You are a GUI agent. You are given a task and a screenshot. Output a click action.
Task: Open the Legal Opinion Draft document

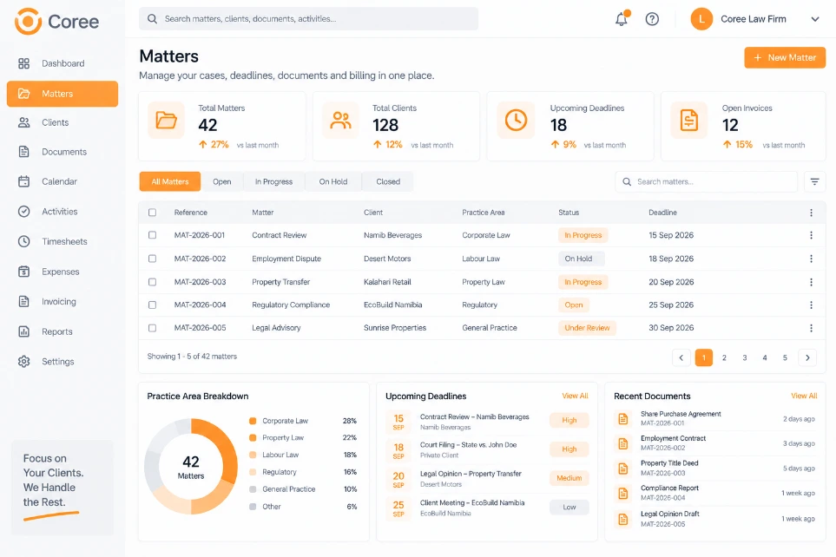click(669, 514)
